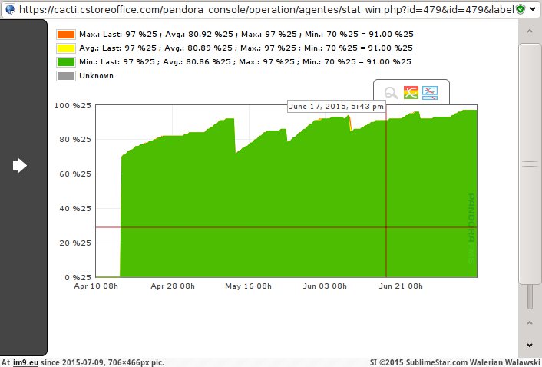Click the zoom magnifier icon above the graph
This screenshot has height=367, width=542.
(392, 94)
